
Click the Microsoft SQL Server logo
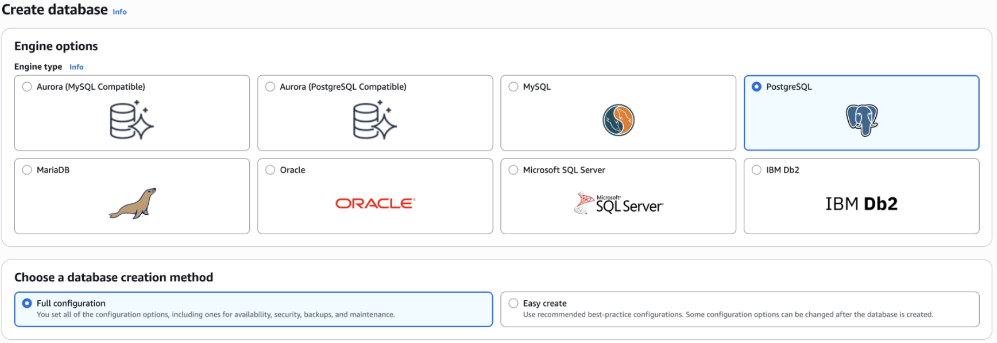point(618,203)
